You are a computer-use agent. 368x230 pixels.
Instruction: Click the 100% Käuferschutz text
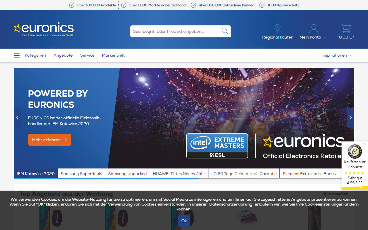click(283, 5)
